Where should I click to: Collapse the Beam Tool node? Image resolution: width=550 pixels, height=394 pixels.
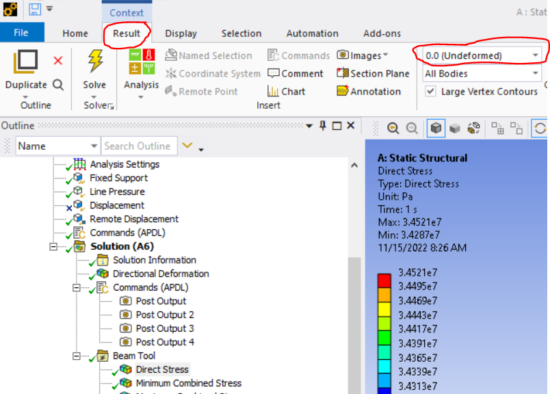coord(76,356)
